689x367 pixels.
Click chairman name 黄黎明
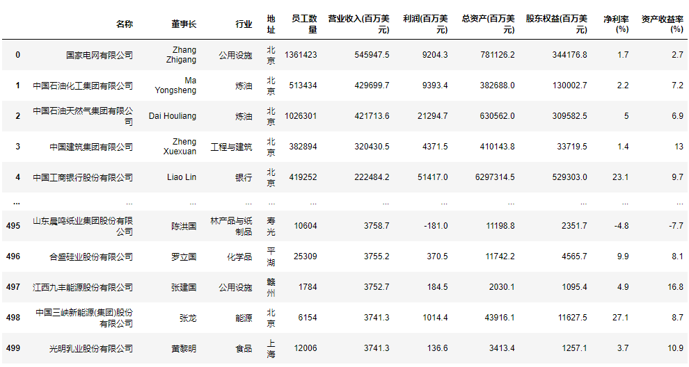(x=184, y=348)
